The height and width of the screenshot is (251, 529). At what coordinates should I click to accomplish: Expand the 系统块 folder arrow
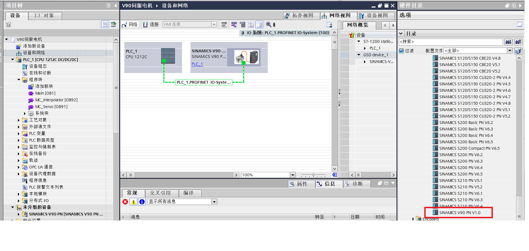coord(25,113)
